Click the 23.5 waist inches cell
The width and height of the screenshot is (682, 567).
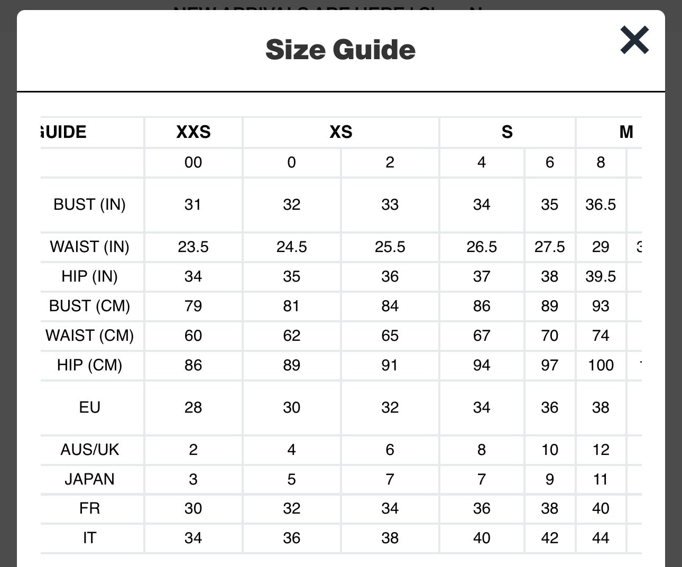(193, 247)
